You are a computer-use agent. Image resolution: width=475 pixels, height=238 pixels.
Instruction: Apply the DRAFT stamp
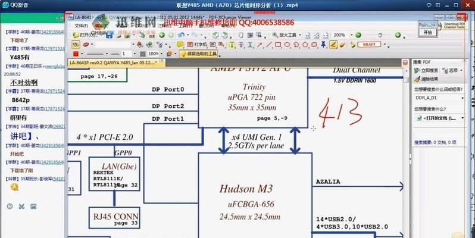(x=369, y=45)
